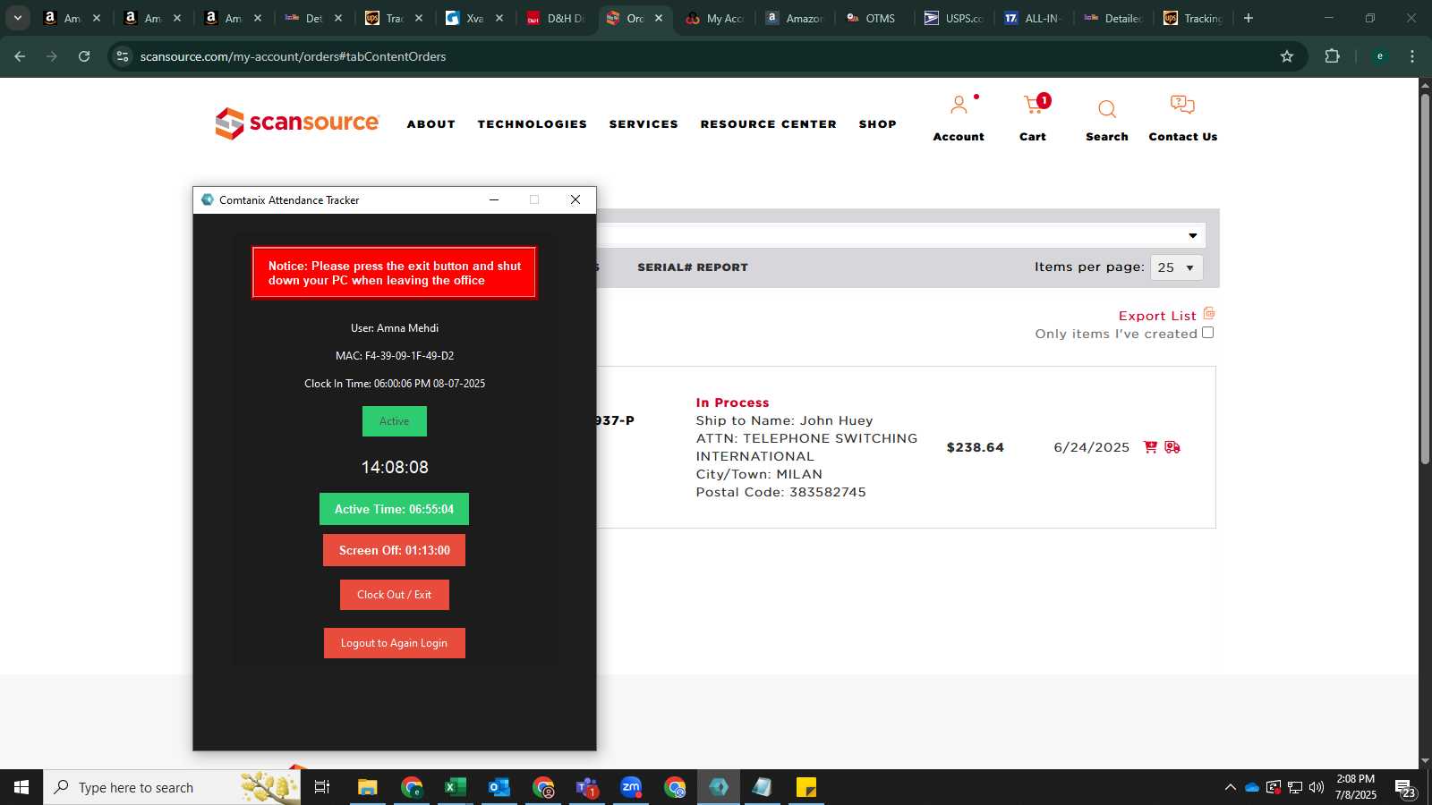1432x805 pixels.
Task: Click the In Process order status link
Action: tap(732, 402)
